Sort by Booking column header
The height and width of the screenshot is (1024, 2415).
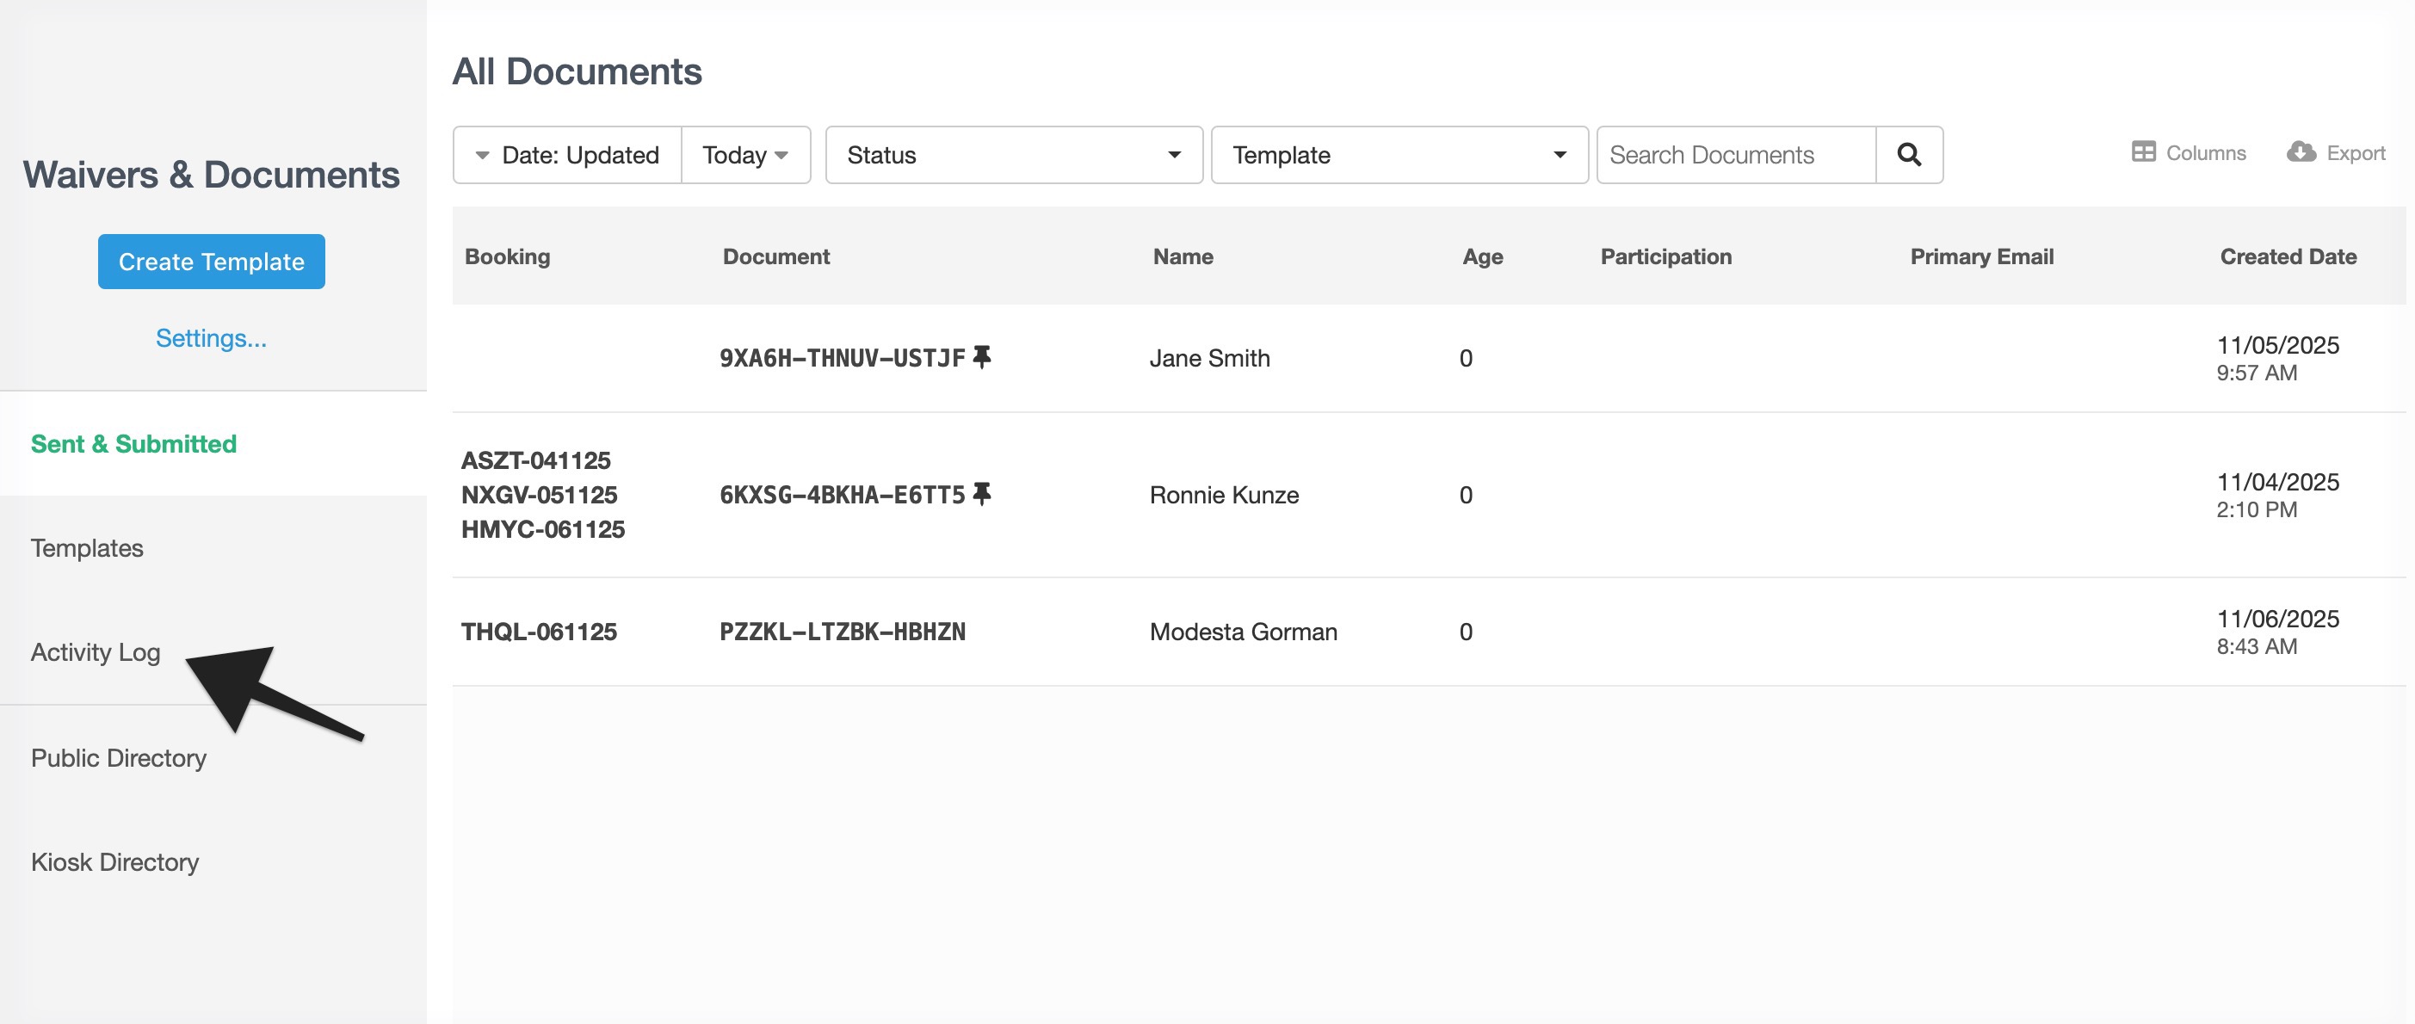(x=507, y=256)
